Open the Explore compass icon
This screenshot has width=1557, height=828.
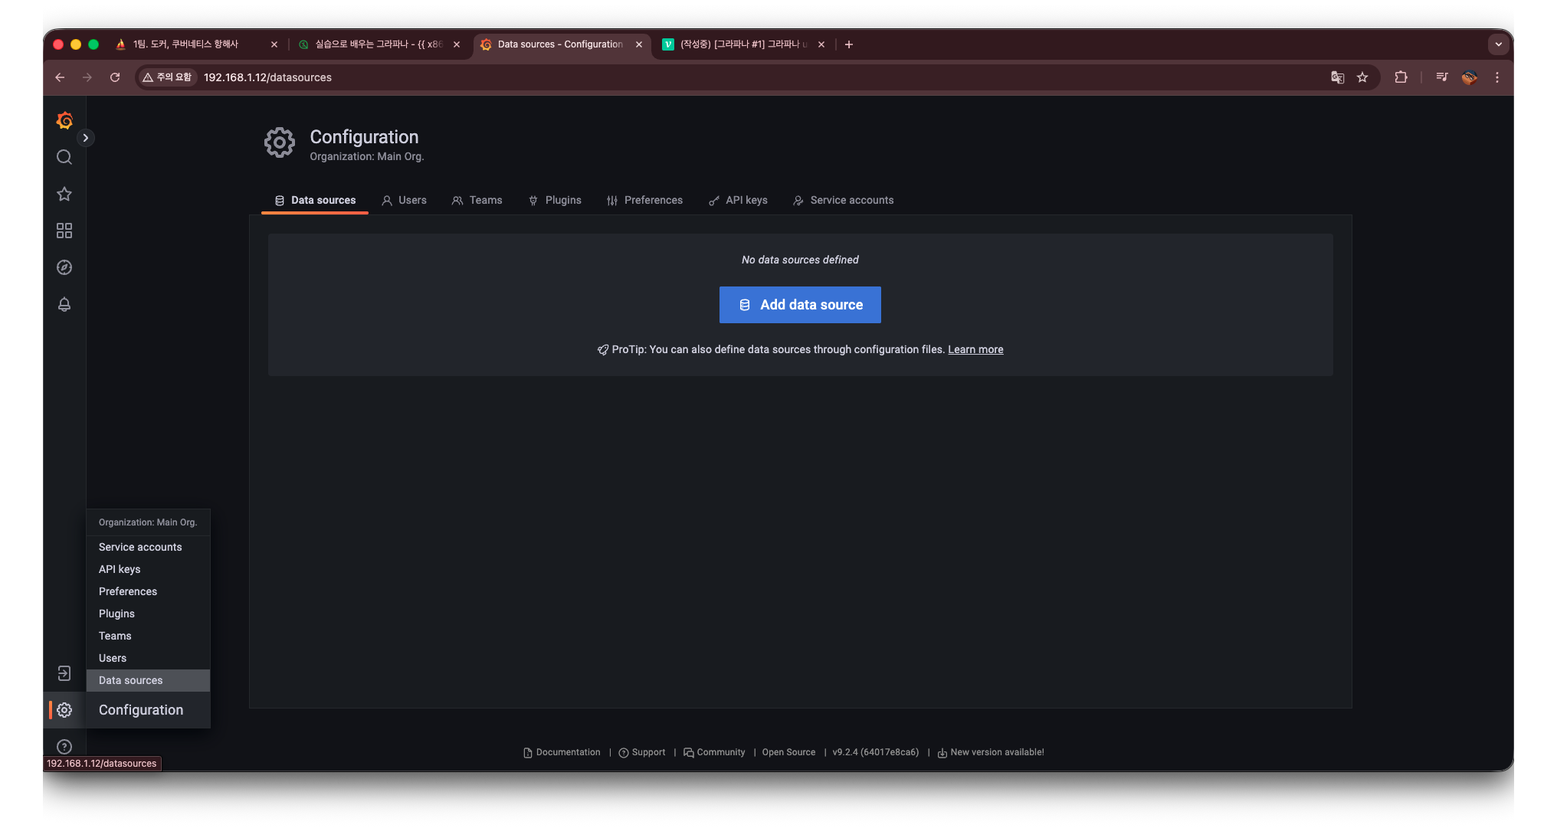(64, 267)
